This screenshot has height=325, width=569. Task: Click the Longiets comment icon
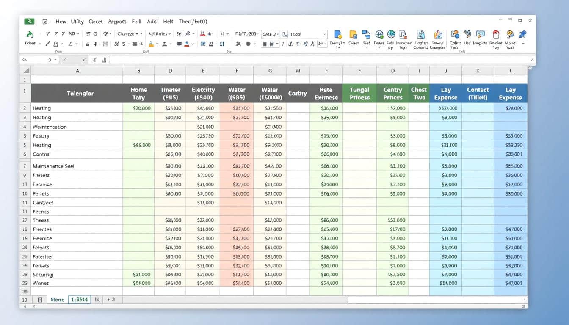tap(480, 35)
